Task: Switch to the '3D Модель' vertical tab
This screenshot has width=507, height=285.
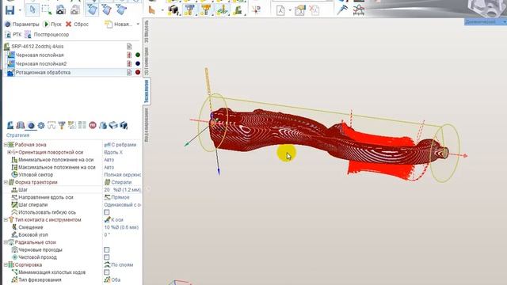Action: coord(147,32)
